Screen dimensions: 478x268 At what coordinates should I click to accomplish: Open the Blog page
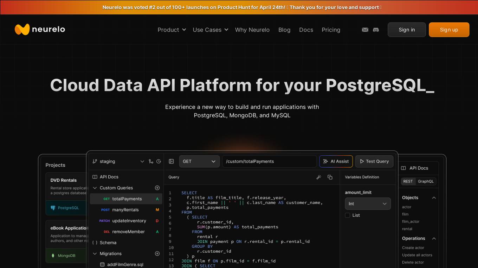284,30
